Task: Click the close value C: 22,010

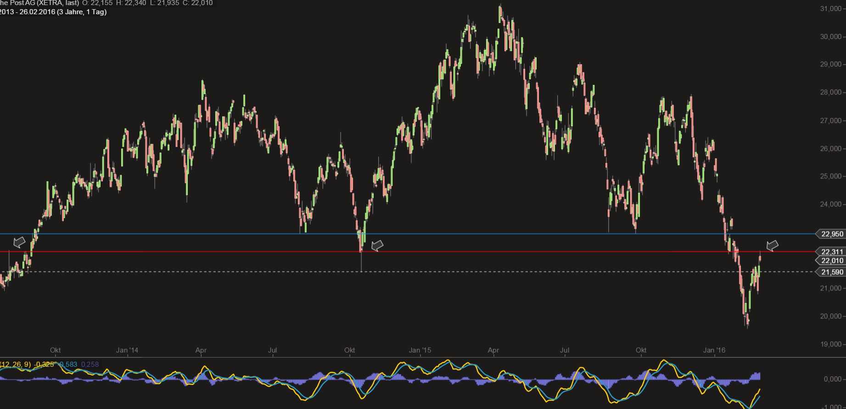Action: pyautogui.click(x=198, y=3)
